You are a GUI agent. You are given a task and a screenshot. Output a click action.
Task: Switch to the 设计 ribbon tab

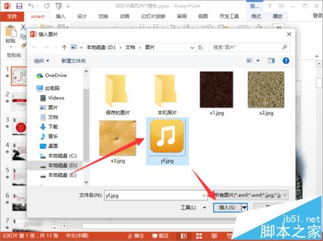82,17
